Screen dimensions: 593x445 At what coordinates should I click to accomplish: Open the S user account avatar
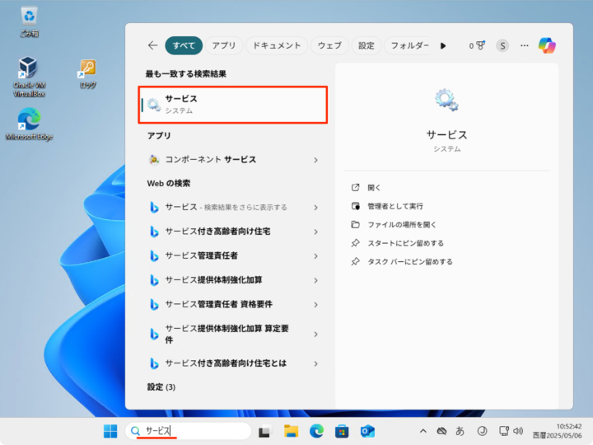(502, 46)
